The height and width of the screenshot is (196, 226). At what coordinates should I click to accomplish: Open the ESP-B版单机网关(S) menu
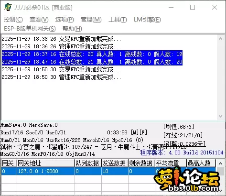pyautogui.click(x=30, y=29)
